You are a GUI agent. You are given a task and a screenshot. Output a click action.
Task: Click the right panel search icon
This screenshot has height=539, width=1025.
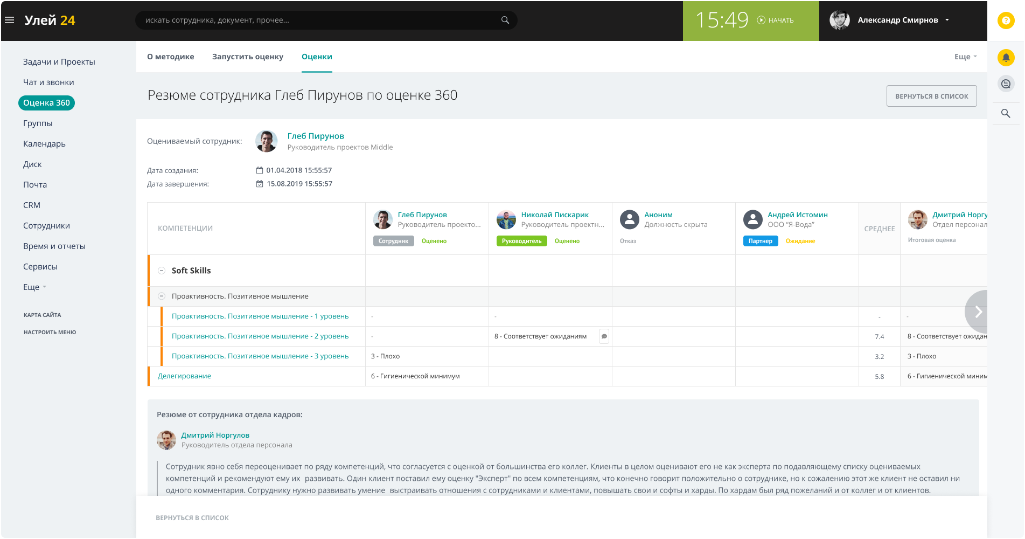[x=1006, y=113]
